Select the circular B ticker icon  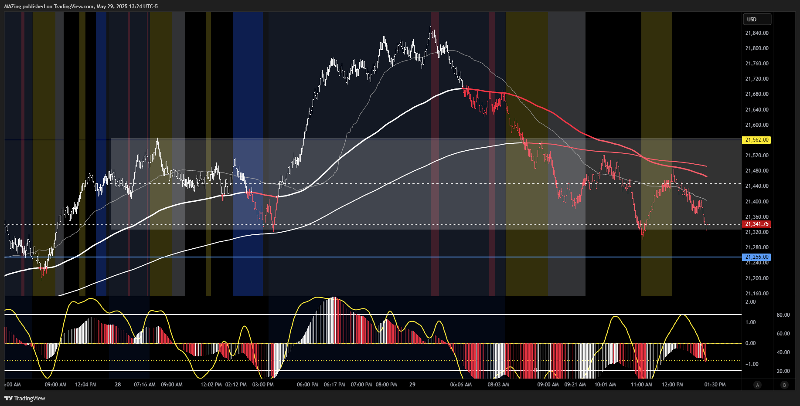tap(784, 385)
